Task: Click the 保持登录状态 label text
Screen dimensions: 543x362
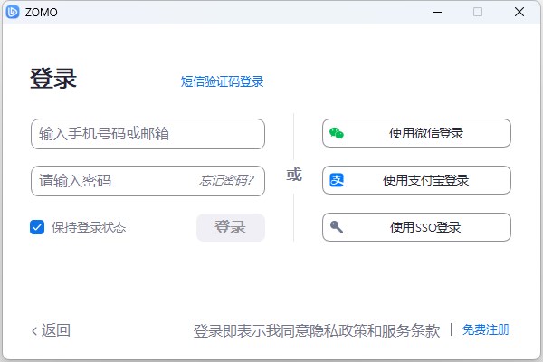Action: [89, 227]
